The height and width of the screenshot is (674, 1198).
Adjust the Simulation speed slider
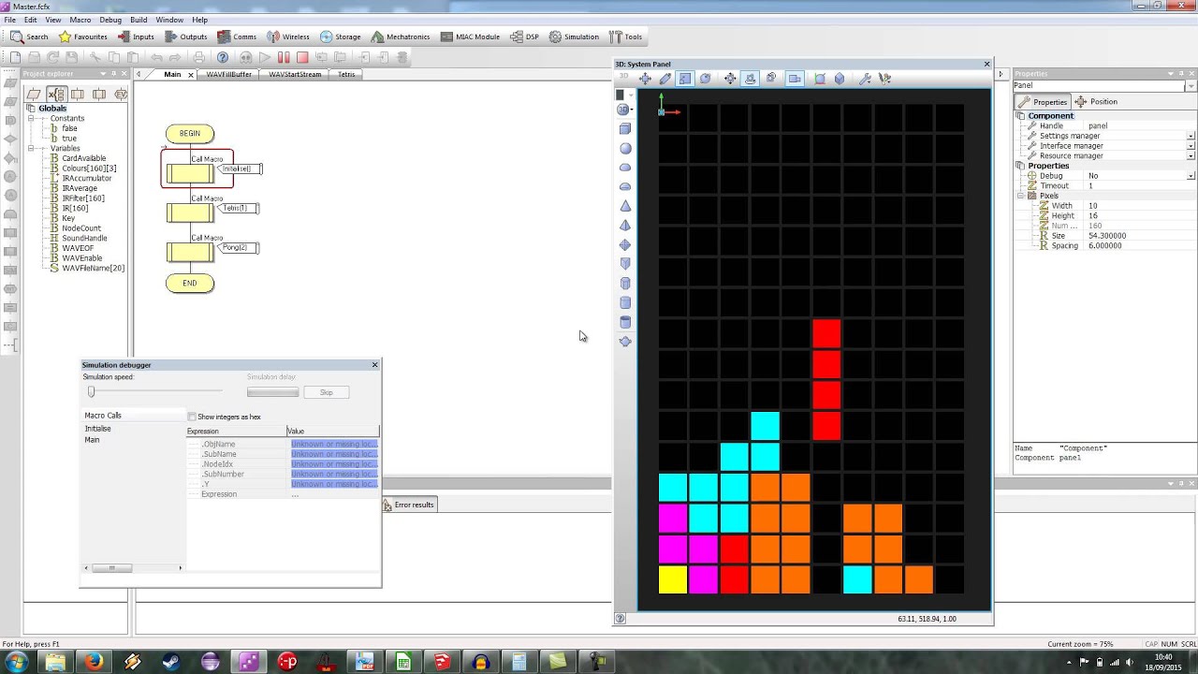click(91, 392)
